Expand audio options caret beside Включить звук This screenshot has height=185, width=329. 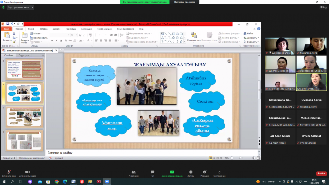tap(15, 172)
